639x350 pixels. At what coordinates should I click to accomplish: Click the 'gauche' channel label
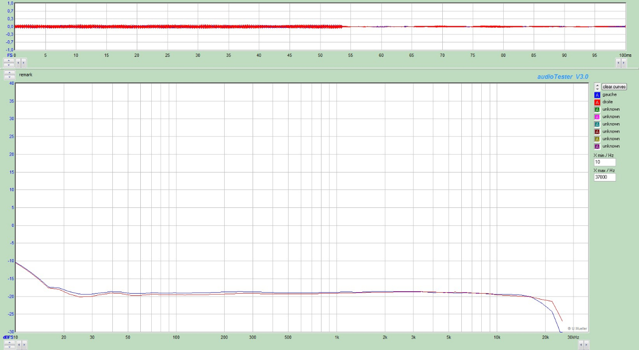click(609, 94)
